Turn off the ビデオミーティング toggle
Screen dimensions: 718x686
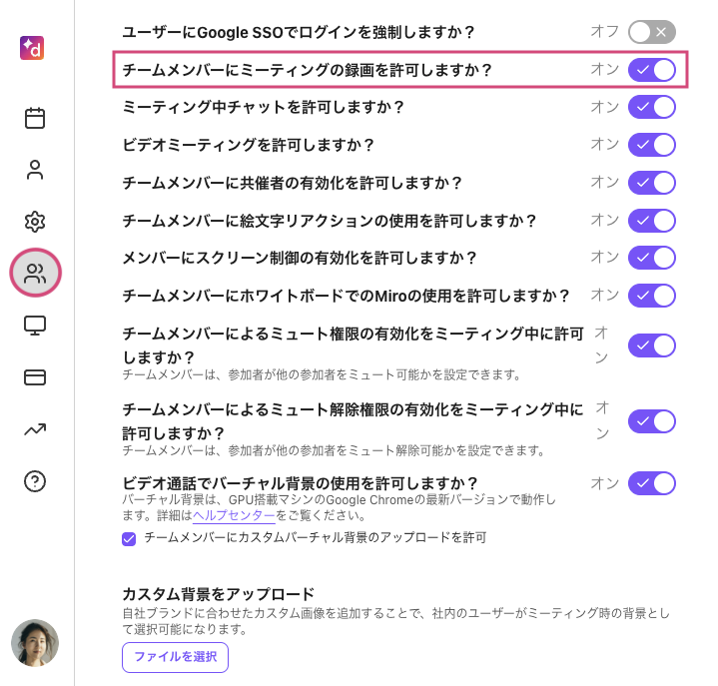point(652,145)
